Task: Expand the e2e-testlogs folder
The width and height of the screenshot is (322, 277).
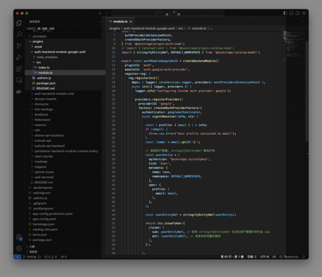Action: [65, 109]
